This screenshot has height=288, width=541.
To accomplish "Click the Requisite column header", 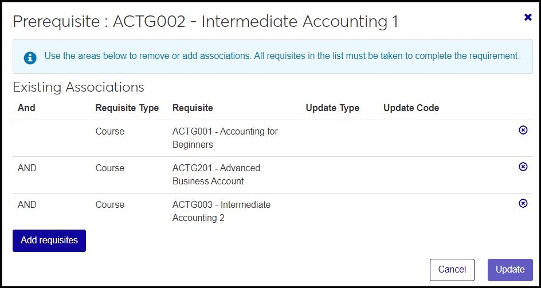I will (x=192, y=108).
